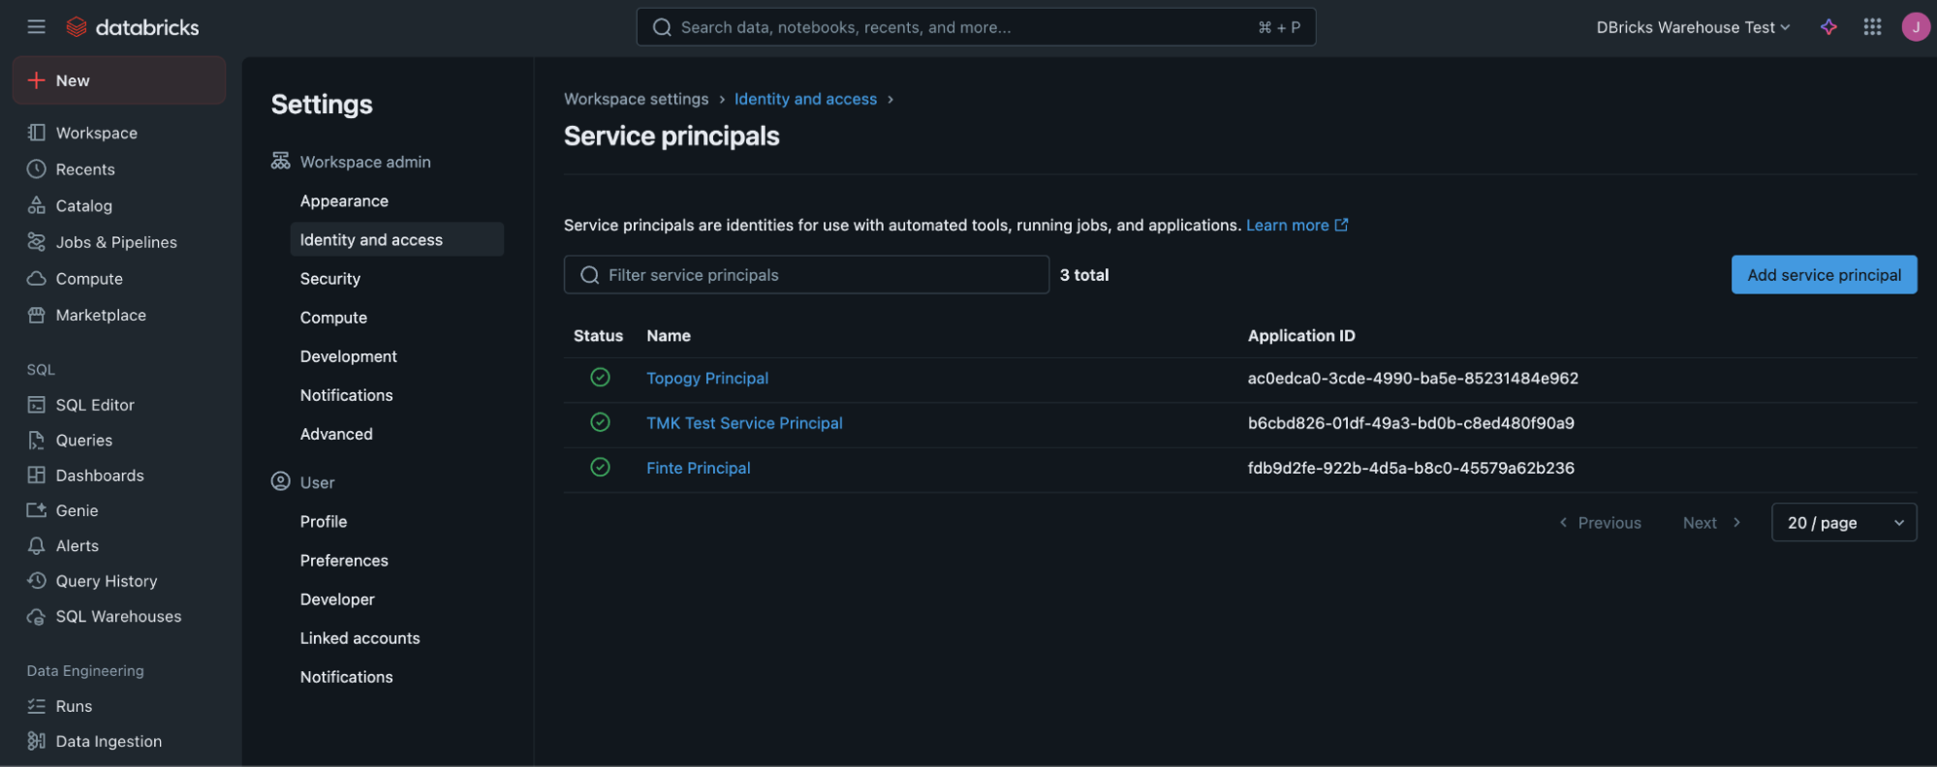The width and height of the screenshot is (1937, 767).
Task: Open the Profile settings page
Action: (x=323, y=521)
